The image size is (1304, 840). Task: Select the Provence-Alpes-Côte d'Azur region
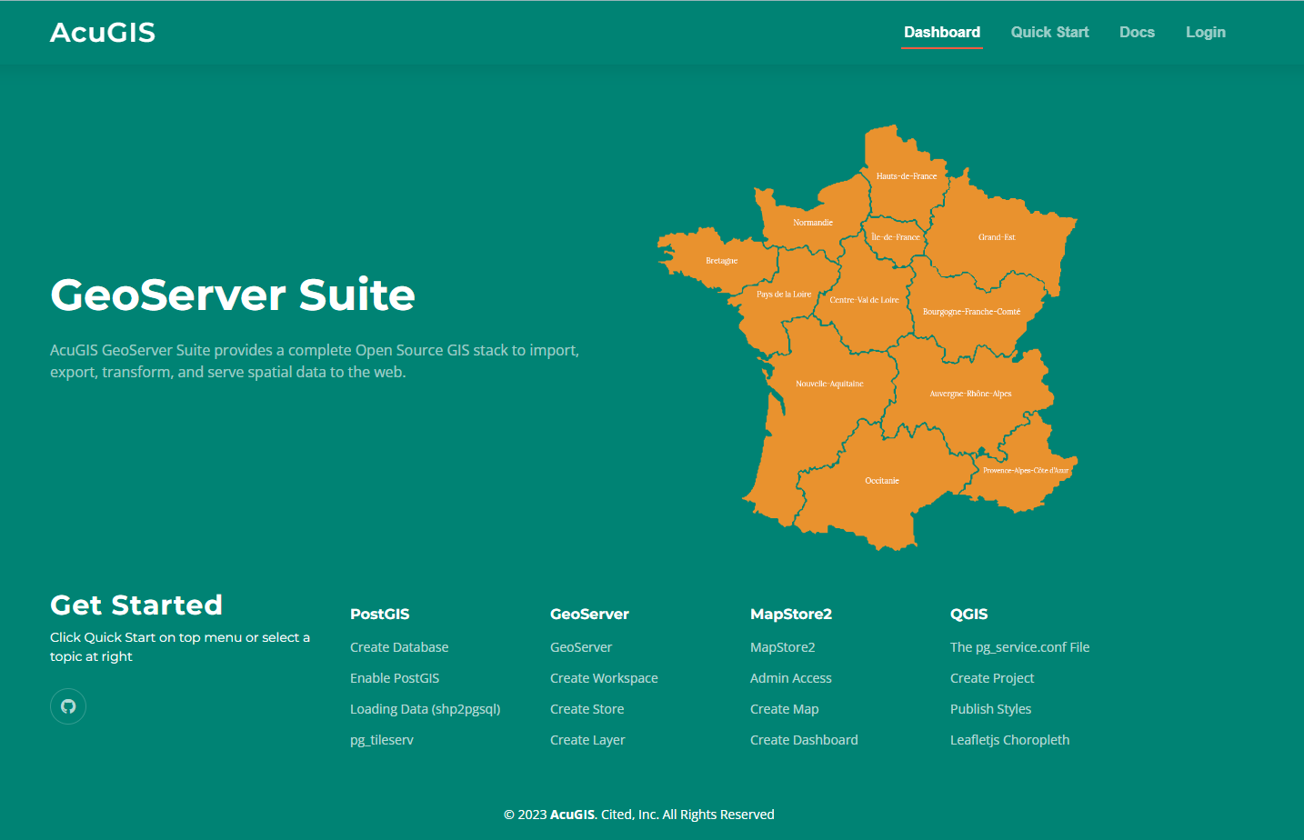(x=1026, y=470)
